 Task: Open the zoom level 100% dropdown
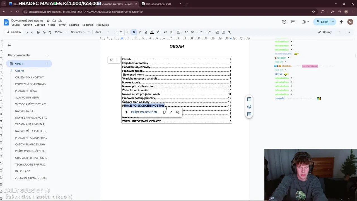coord(60,32)
